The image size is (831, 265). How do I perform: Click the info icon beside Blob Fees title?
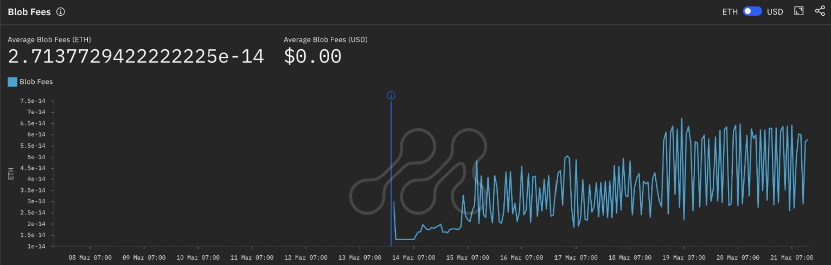click(x=61, y=12)
